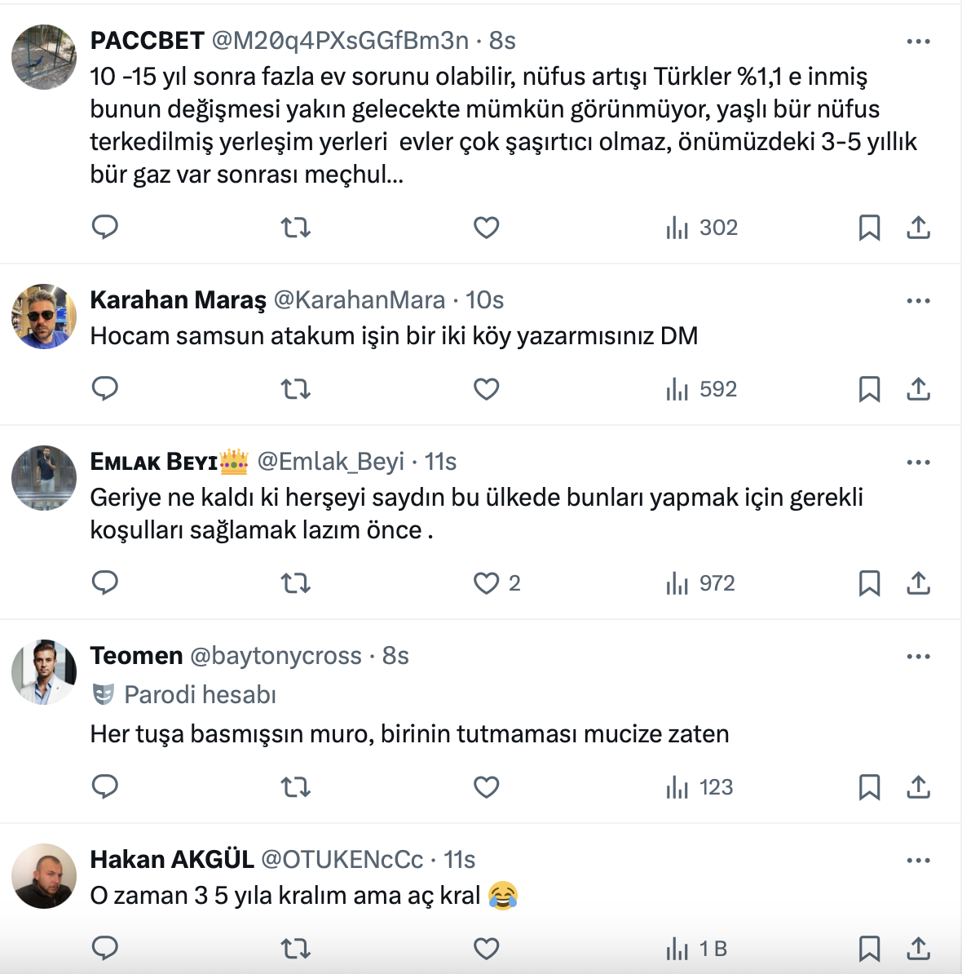This screenshot has height=974, width=962.
Task: Open more options on Karahan Maraş's tweet
Action: pyautogui.click(x=918, y=301)
